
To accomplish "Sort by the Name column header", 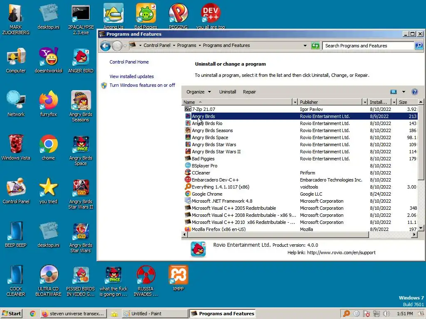I will [237, 102].
